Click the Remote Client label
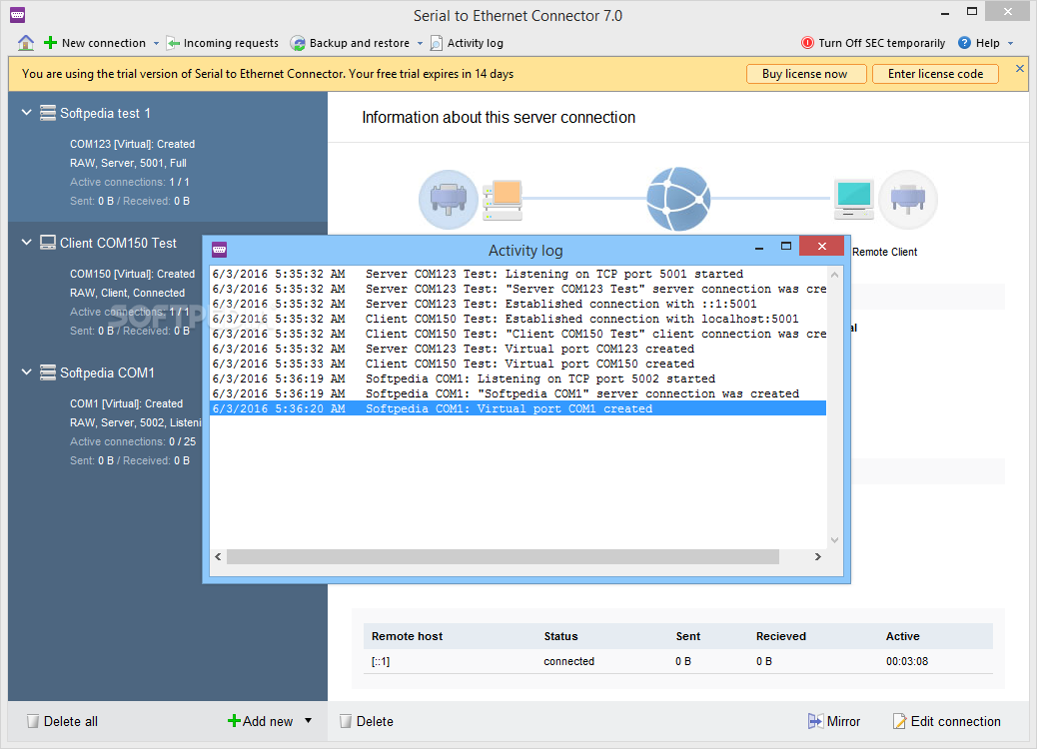1037x749 pixels. 884,252
